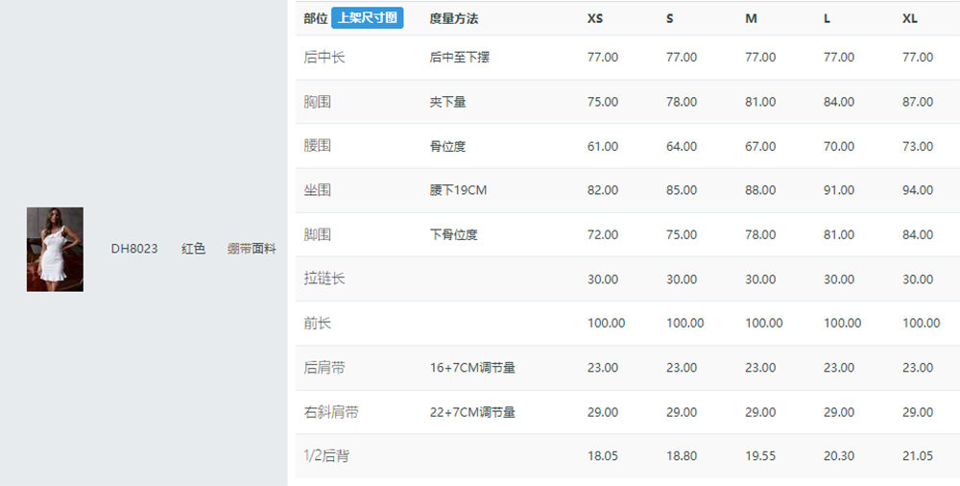Select 前长 XL value 100.00

[922, 324]
